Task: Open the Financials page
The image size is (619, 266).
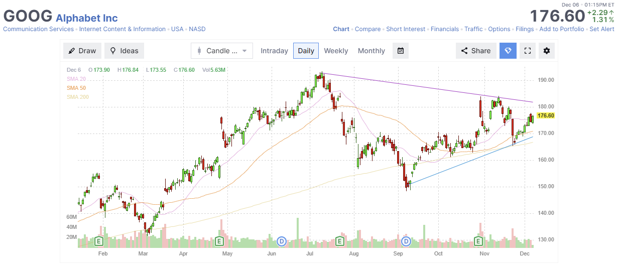Action: [x=445, y=29]
